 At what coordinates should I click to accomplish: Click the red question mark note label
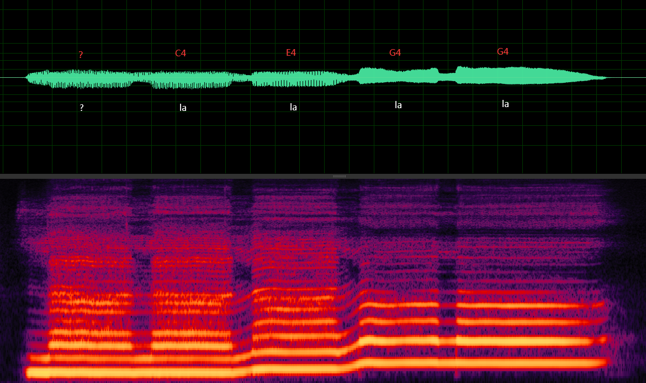click(81, 55)
